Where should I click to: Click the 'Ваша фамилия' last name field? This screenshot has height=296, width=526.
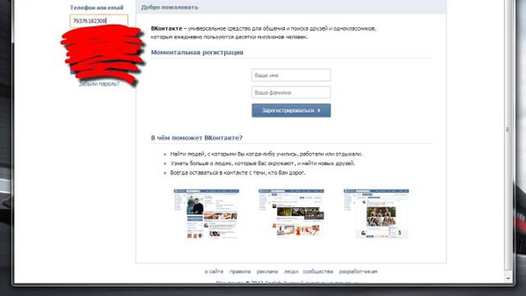coord(291,92)
